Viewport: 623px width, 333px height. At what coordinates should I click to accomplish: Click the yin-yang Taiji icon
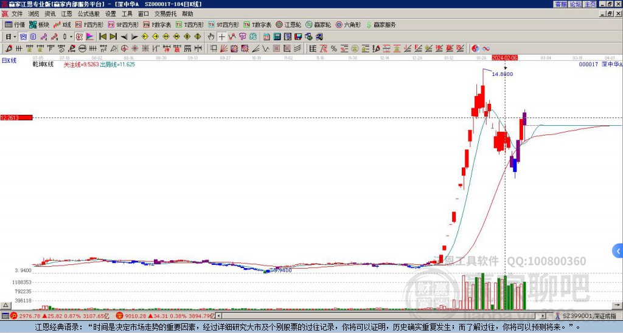tap(475, 49)
